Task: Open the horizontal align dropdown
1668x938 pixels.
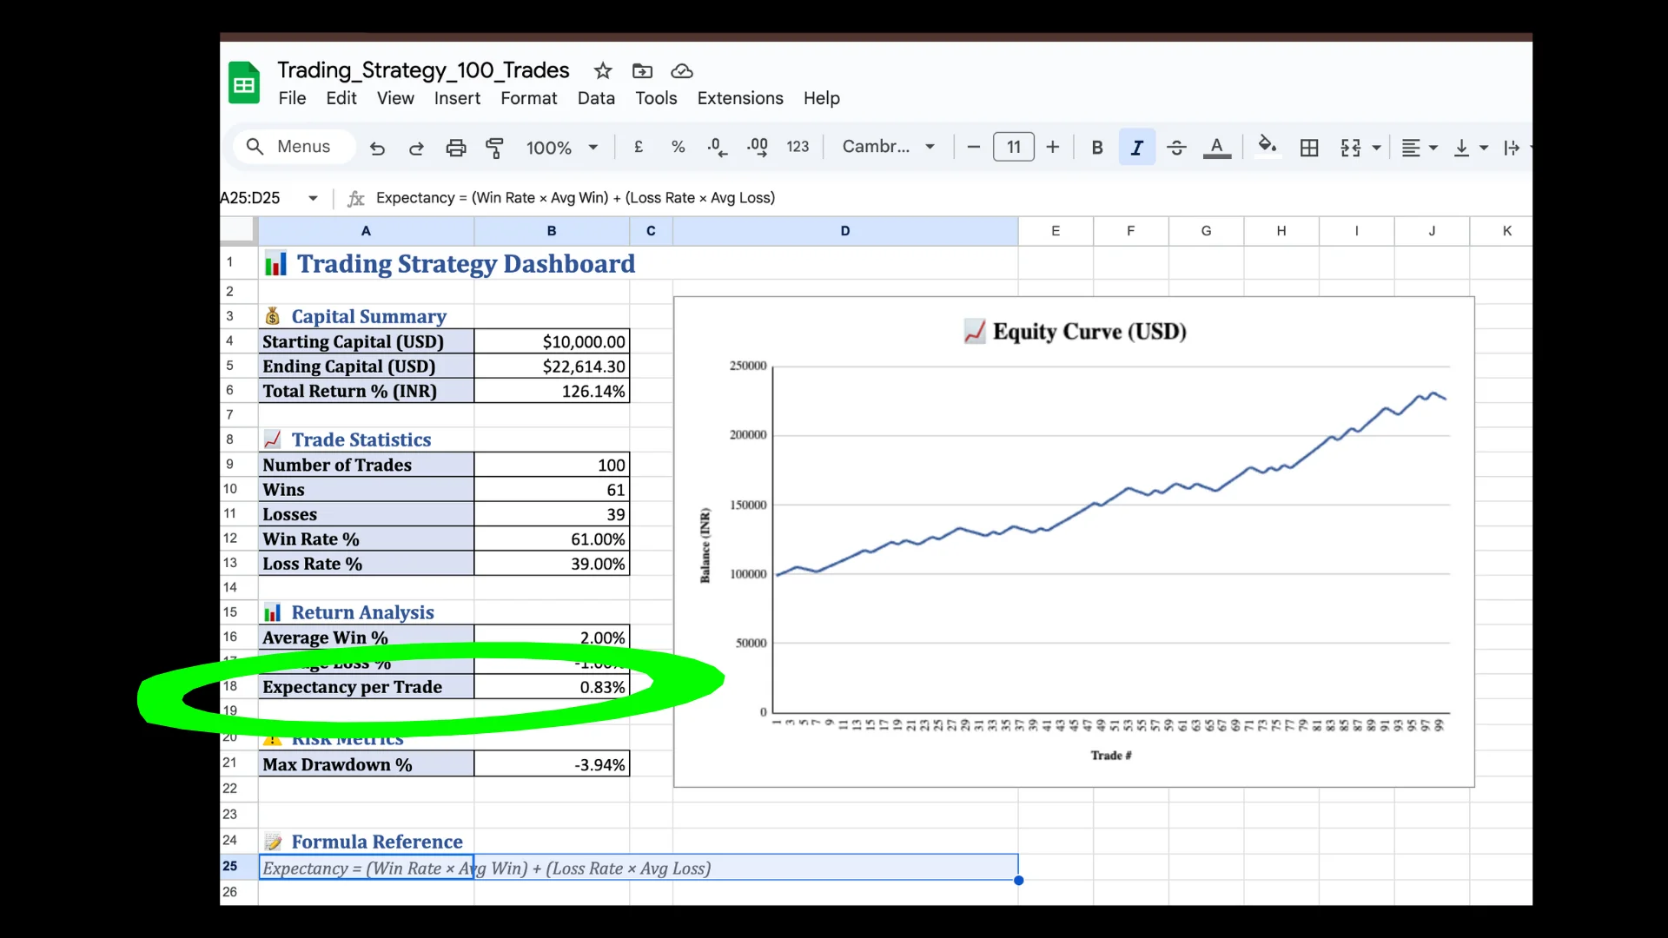Action: click(x=1420, y=148)
